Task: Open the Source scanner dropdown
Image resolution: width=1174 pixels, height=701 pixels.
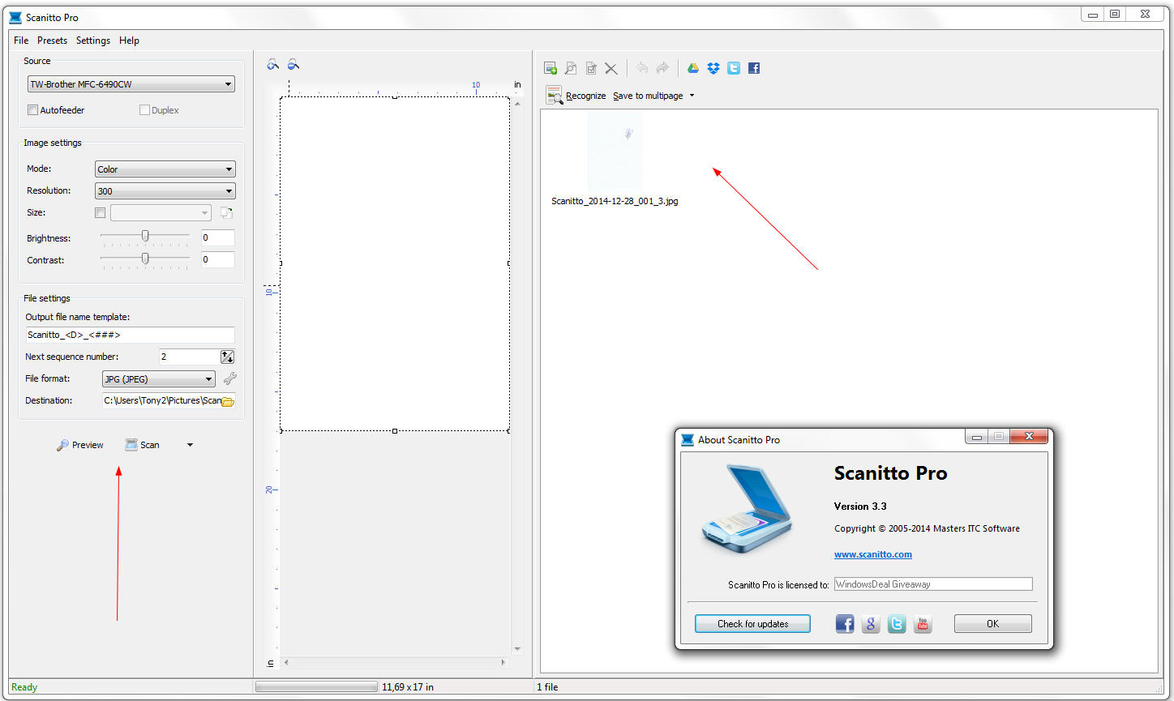Action: tap(131, 84)
